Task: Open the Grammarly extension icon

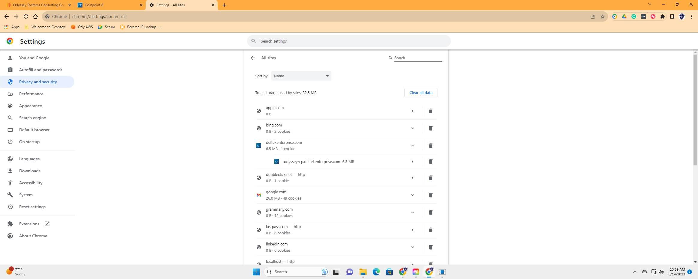Action: click(x=634, y=16)
